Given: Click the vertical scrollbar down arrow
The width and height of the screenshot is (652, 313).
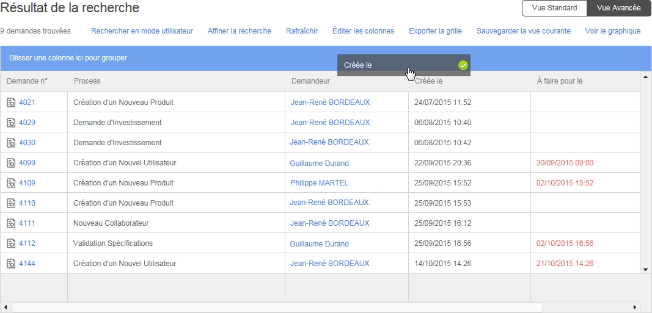Looking at the screenshot, I should 645,269.
